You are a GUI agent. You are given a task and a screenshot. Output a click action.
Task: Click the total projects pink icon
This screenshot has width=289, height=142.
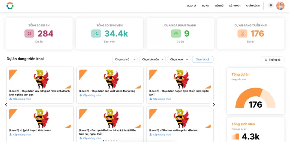click(29, 34)
